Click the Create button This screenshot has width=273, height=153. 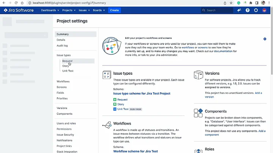[115, 10]
